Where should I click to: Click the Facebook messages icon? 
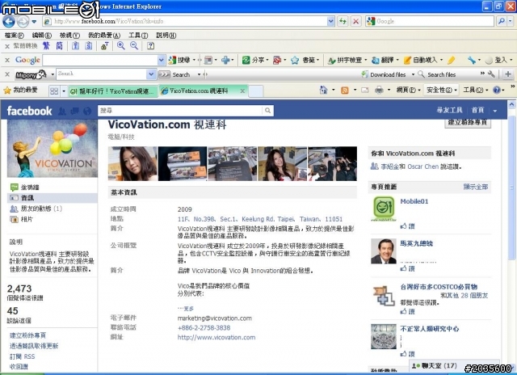pyautogui.click(x=74, y=112)
